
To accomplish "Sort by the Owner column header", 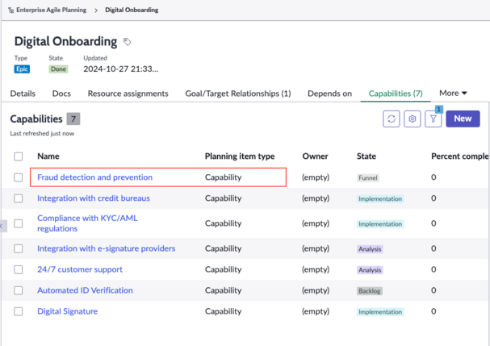I will pyautogui.click(x=315, y=156).
